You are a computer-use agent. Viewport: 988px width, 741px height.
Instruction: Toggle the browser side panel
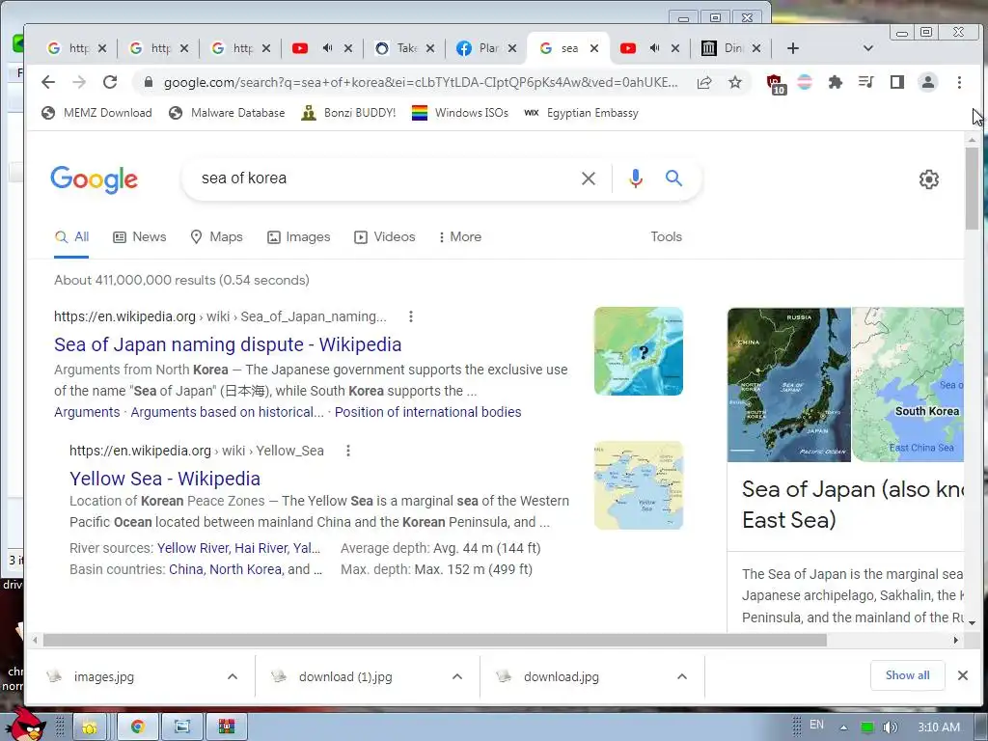(897, 82)
